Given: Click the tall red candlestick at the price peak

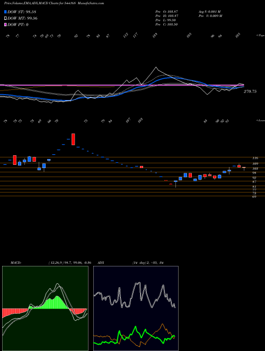Looking at the screenshot, I should pyautogui.click(x=73, y=139).
